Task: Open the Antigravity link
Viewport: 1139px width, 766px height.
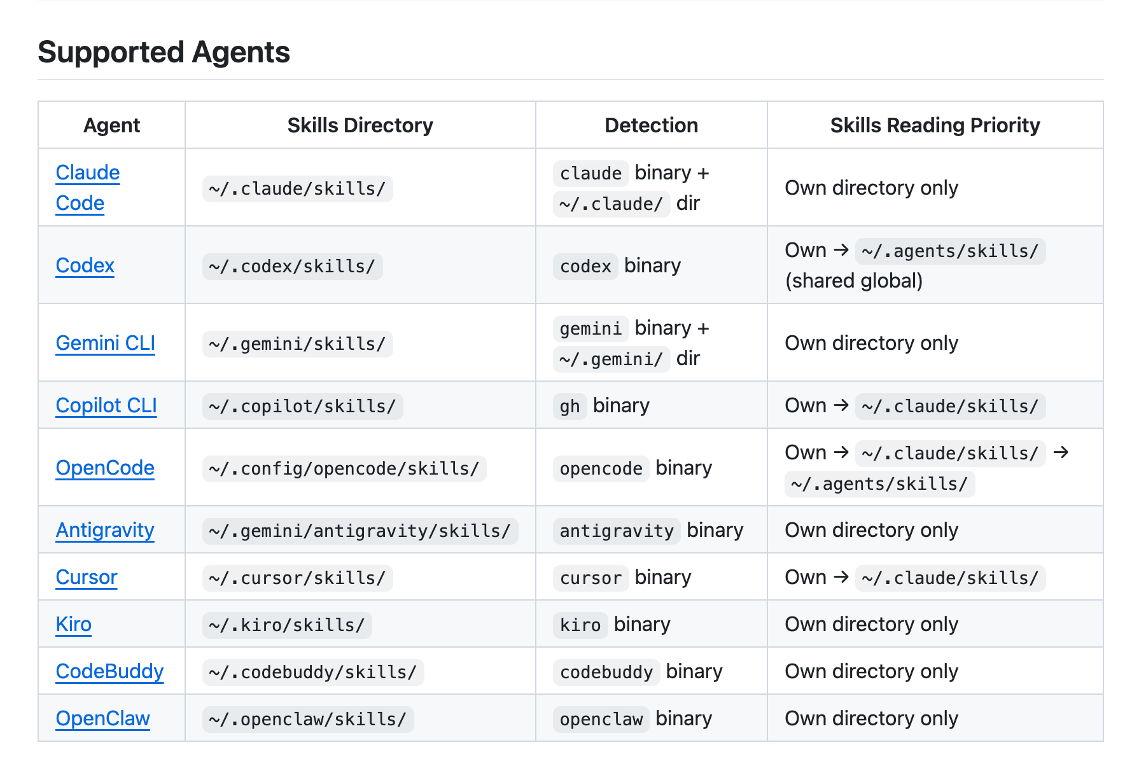Action: [105, 531]
